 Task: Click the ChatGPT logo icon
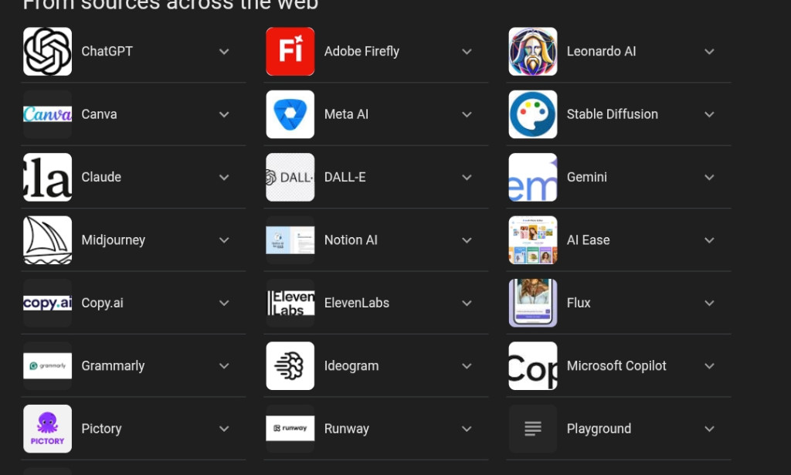(47, 52)
